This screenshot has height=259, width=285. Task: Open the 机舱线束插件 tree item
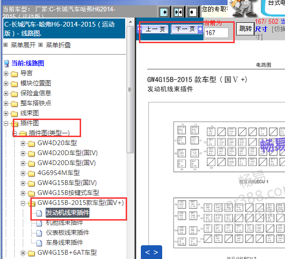[x=64, y=223]
